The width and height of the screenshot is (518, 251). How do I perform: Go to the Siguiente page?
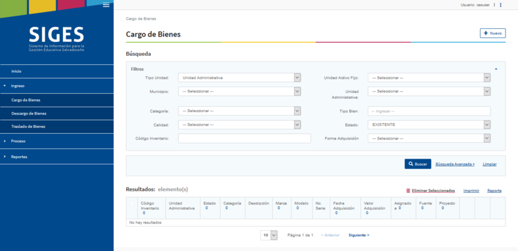(358, 235)
